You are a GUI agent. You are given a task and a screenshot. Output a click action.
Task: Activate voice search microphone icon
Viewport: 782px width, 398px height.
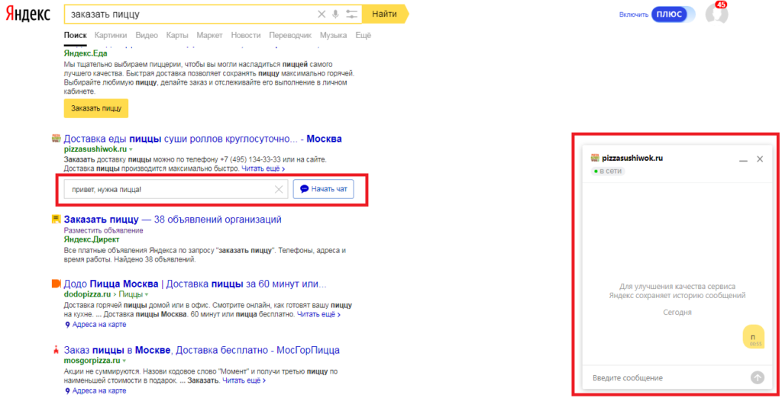[335, 14]
